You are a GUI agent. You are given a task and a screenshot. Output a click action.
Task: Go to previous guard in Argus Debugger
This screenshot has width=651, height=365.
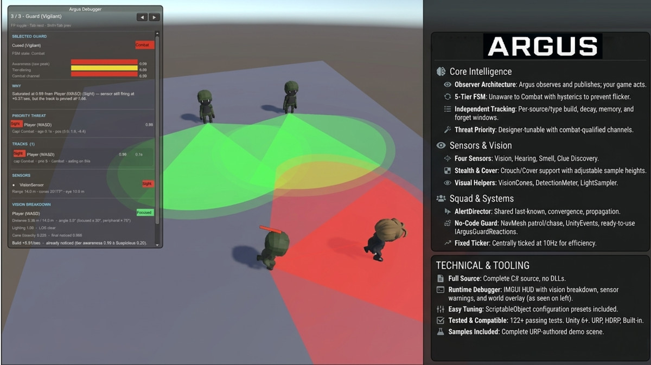click(142, 17)
